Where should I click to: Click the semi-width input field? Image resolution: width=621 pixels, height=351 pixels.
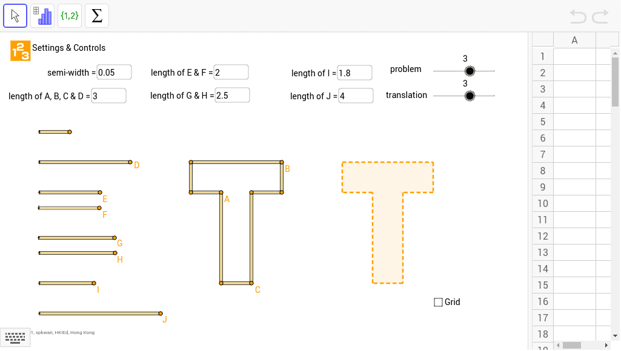pyautogui.click(x=114, y=71)
